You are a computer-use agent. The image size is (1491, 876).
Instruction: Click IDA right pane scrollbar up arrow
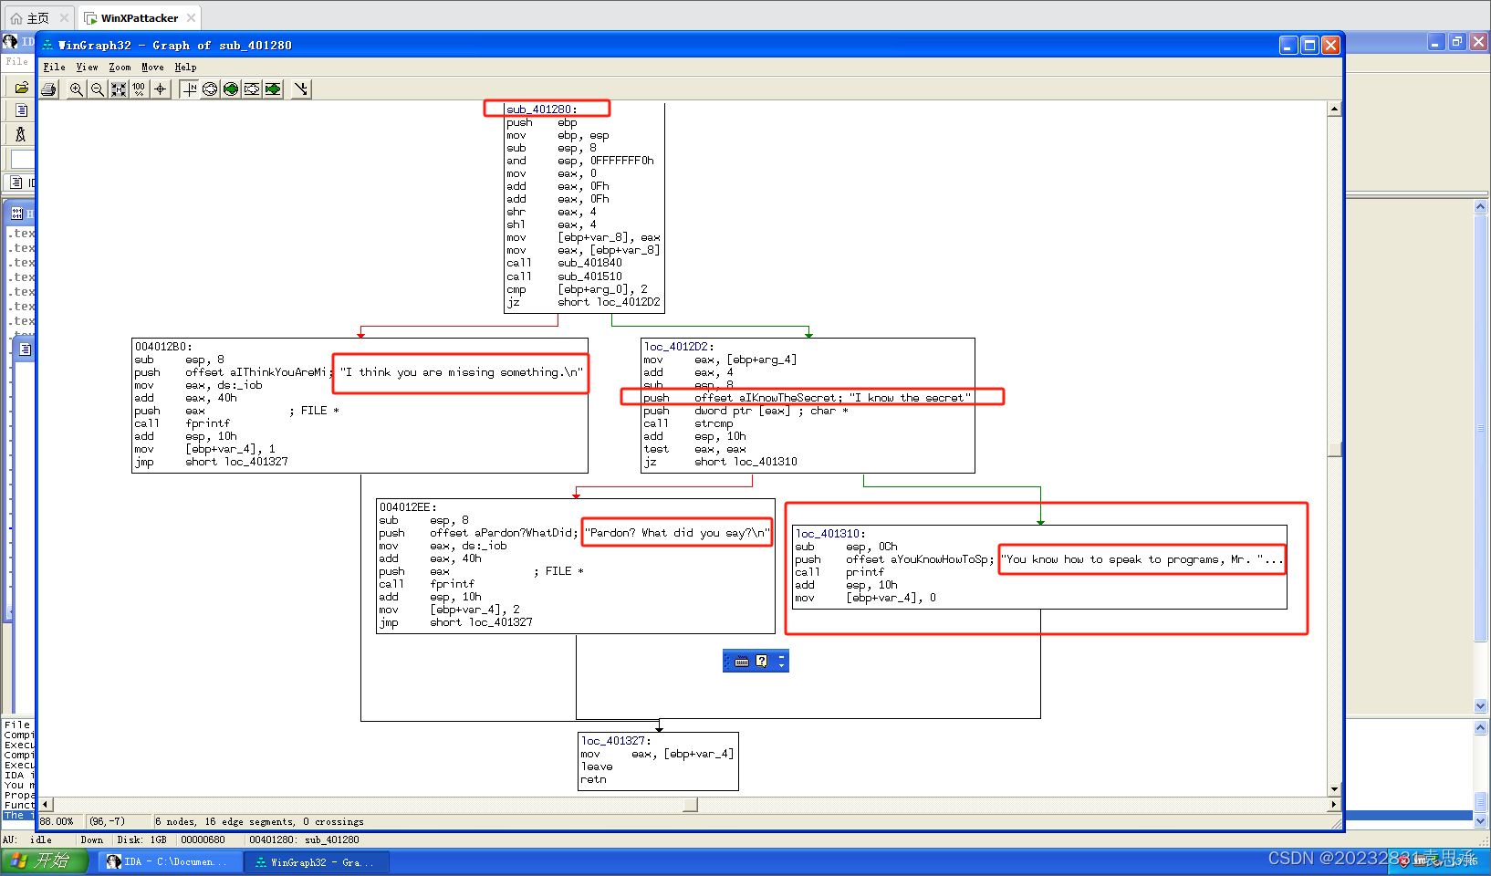pyautogui.click(x=1480, y=207)
